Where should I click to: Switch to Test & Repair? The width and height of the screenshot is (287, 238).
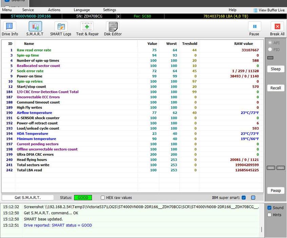tap(87, 29)
